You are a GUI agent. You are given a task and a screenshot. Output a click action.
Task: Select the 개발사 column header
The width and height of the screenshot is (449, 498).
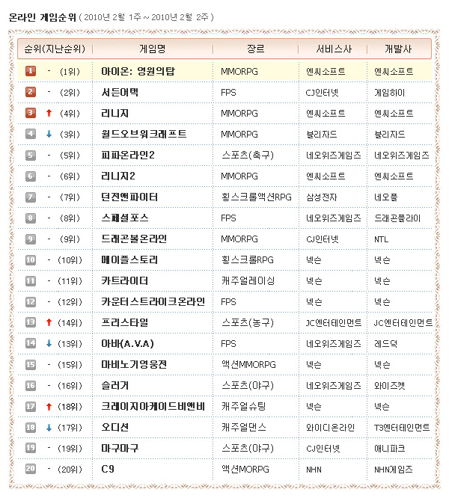click(x=398, y=49)
